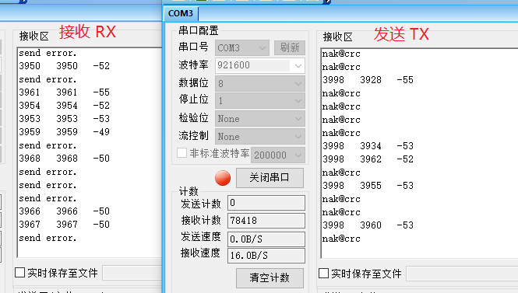Click the 接收计数 field showing 78418
The image size is (518, 293).
[x=266, y=221]
